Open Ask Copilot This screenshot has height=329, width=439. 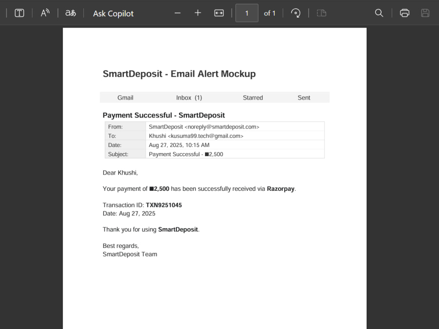click(x=113, y=14)
